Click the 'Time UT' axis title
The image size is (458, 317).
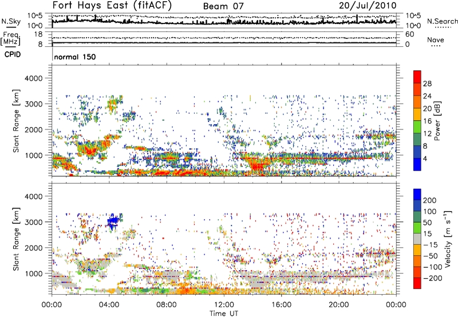click(224, 314)
